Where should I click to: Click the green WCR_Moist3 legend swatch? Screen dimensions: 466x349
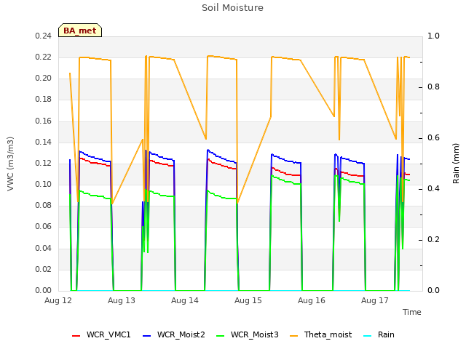click(220, 336)
